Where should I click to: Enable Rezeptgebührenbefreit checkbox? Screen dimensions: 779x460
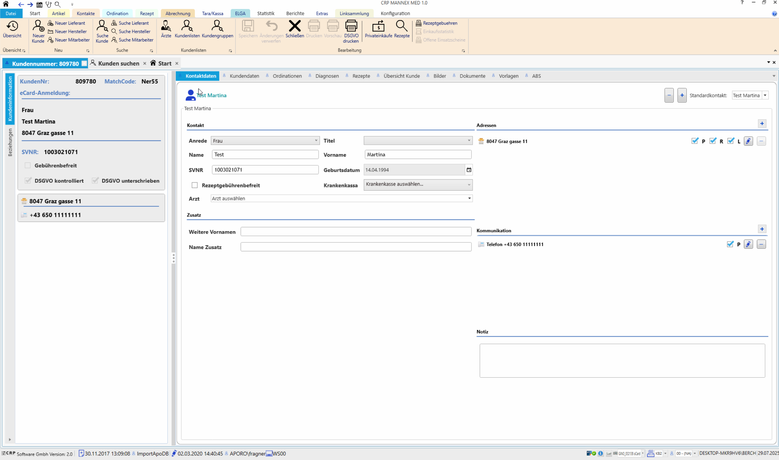click(195, 185)
